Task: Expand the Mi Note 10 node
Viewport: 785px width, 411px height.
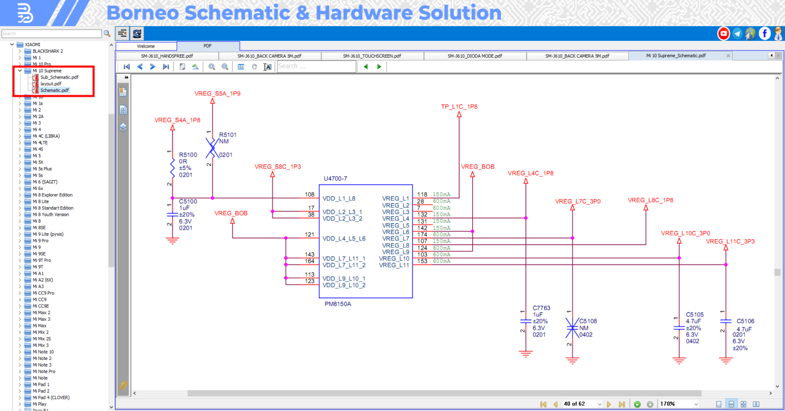Action: [x=19, y=351]
